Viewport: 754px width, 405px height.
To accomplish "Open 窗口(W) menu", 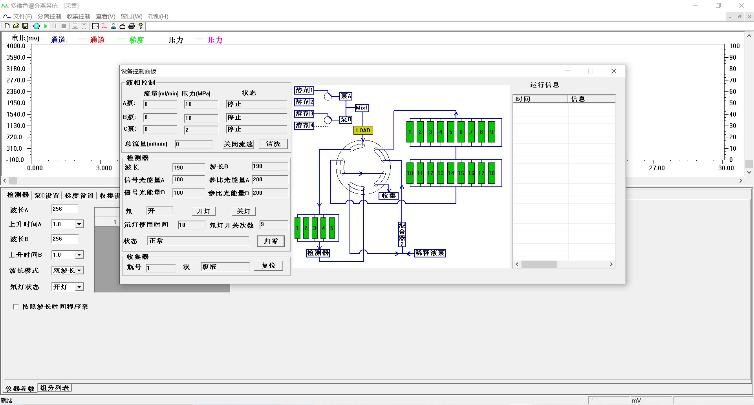I will coord(132,16).
